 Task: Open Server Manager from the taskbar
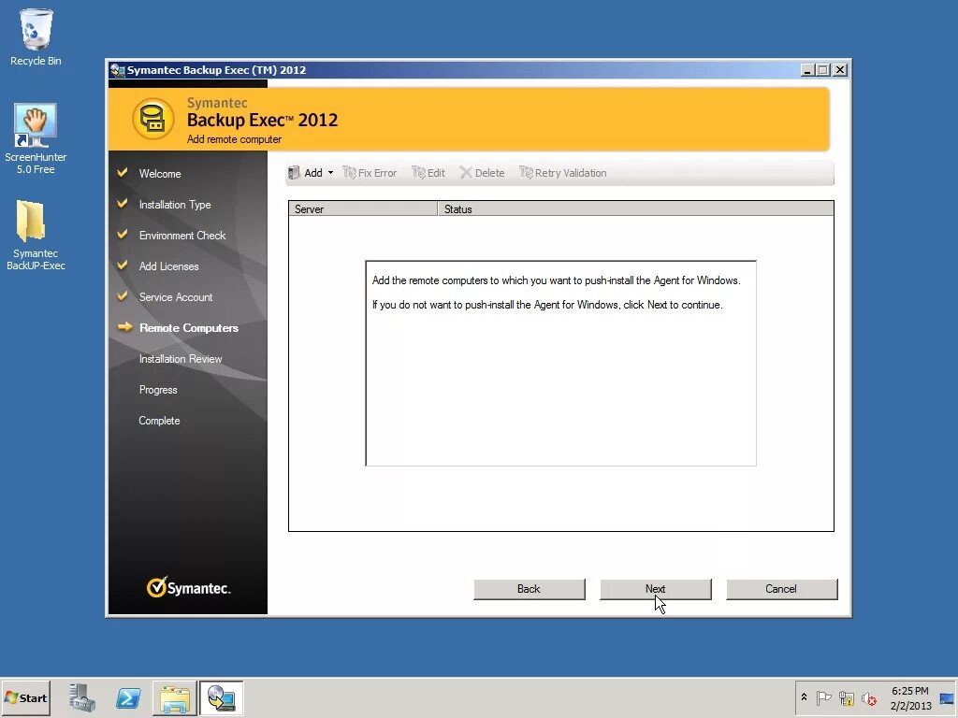click(82, 697)
